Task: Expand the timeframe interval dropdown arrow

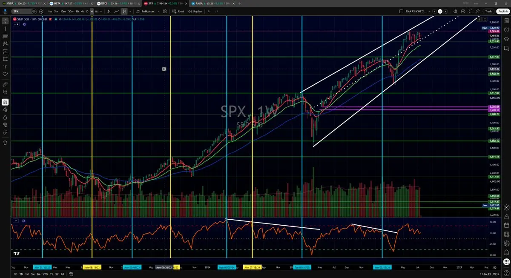Action: click(101, 11)
